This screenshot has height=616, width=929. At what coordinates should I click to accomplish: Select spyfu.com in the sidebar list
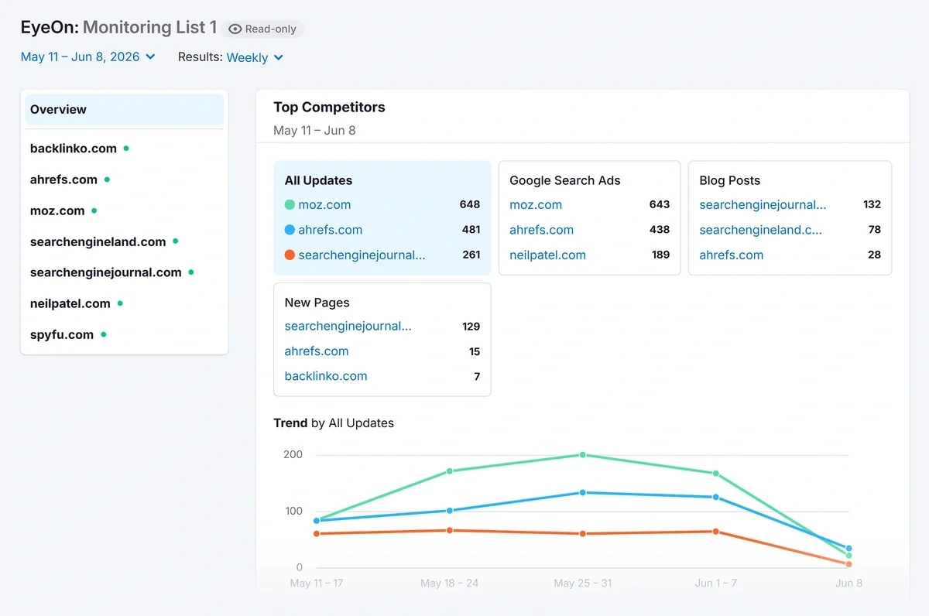(x=62, y=334)
